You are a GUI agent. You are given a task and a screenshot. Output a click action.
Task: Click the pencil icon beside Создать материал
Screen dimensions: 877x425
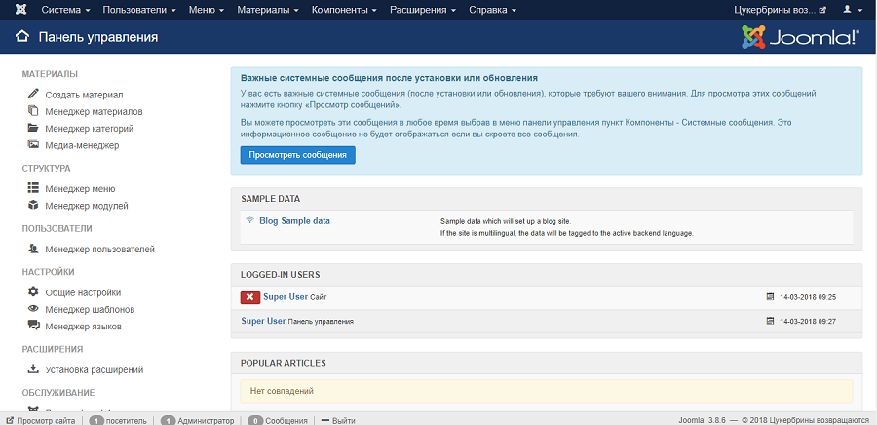click(33, 95)
